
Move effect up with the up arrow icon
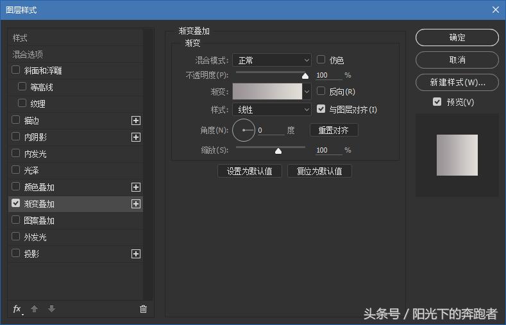(34, 309)
